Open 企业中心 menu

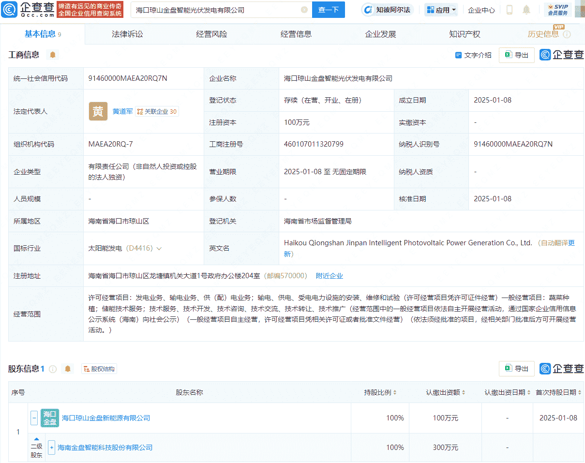tap(481, 9)
